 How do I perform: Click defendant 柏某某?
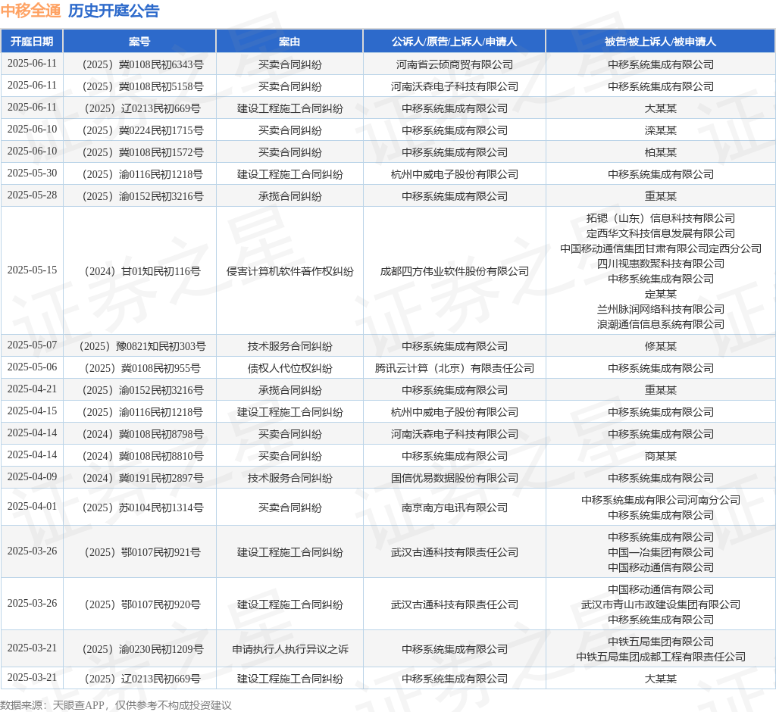pyautogui.click(x=660, y=152)
